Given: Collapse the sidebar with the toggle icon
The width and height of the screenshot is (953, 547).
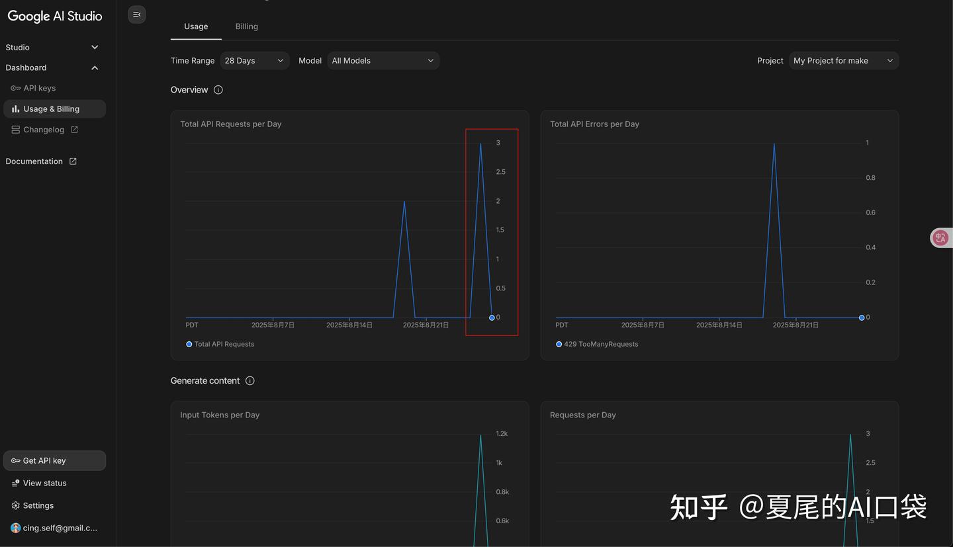Looking at the screenshot, I should coord(137,15).
